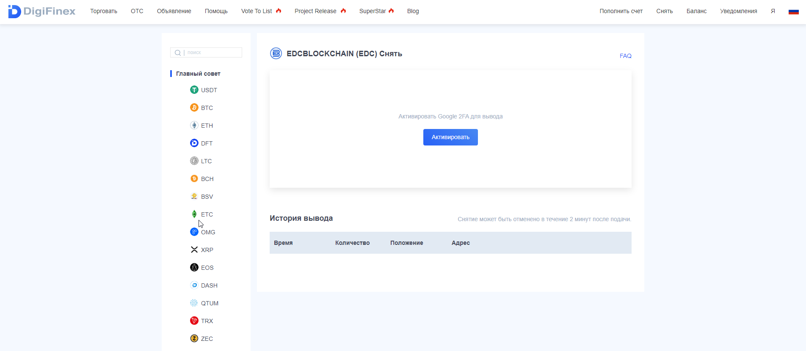Click the ETC coin icon
This screenshot has height=351, width=806.
[194, 214]
